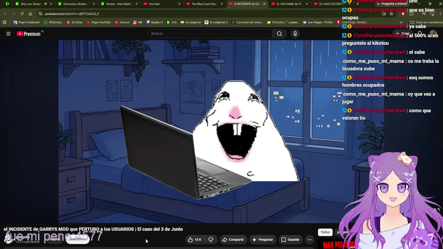Mute the Shin_nnn Stream tab audio

[45, 4]
